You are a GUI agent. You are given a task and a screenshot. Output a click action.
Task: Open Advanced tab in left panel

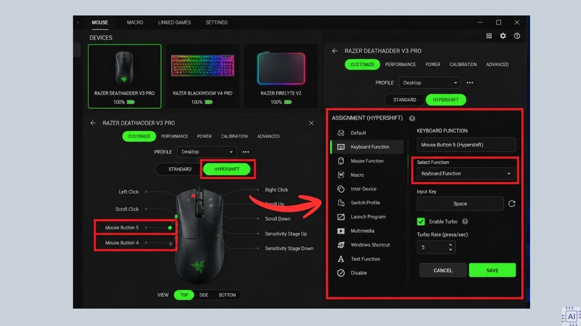pyautogui.click(x=268, y=136)
